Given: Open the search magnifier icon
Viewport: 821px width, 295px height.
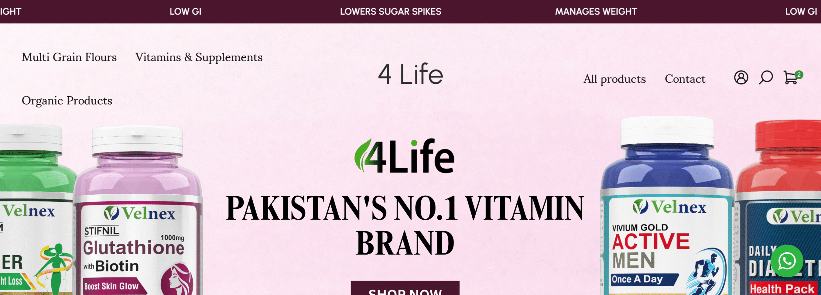Looking at the screenshot, I should pyautogui.click(x=766, y=78).
